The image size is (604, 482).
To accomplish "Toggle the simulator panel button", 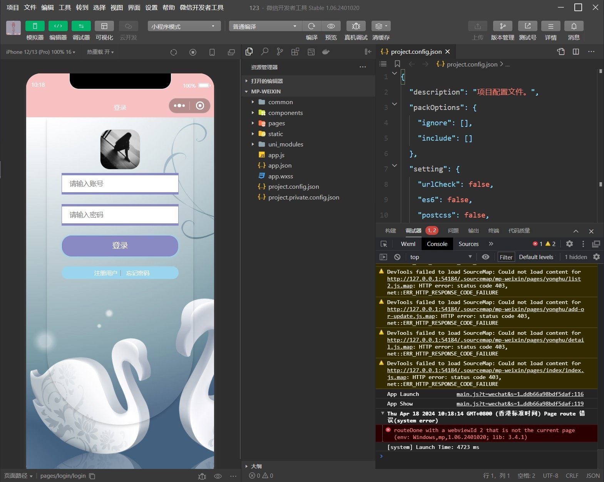I will tap(35, 26).
